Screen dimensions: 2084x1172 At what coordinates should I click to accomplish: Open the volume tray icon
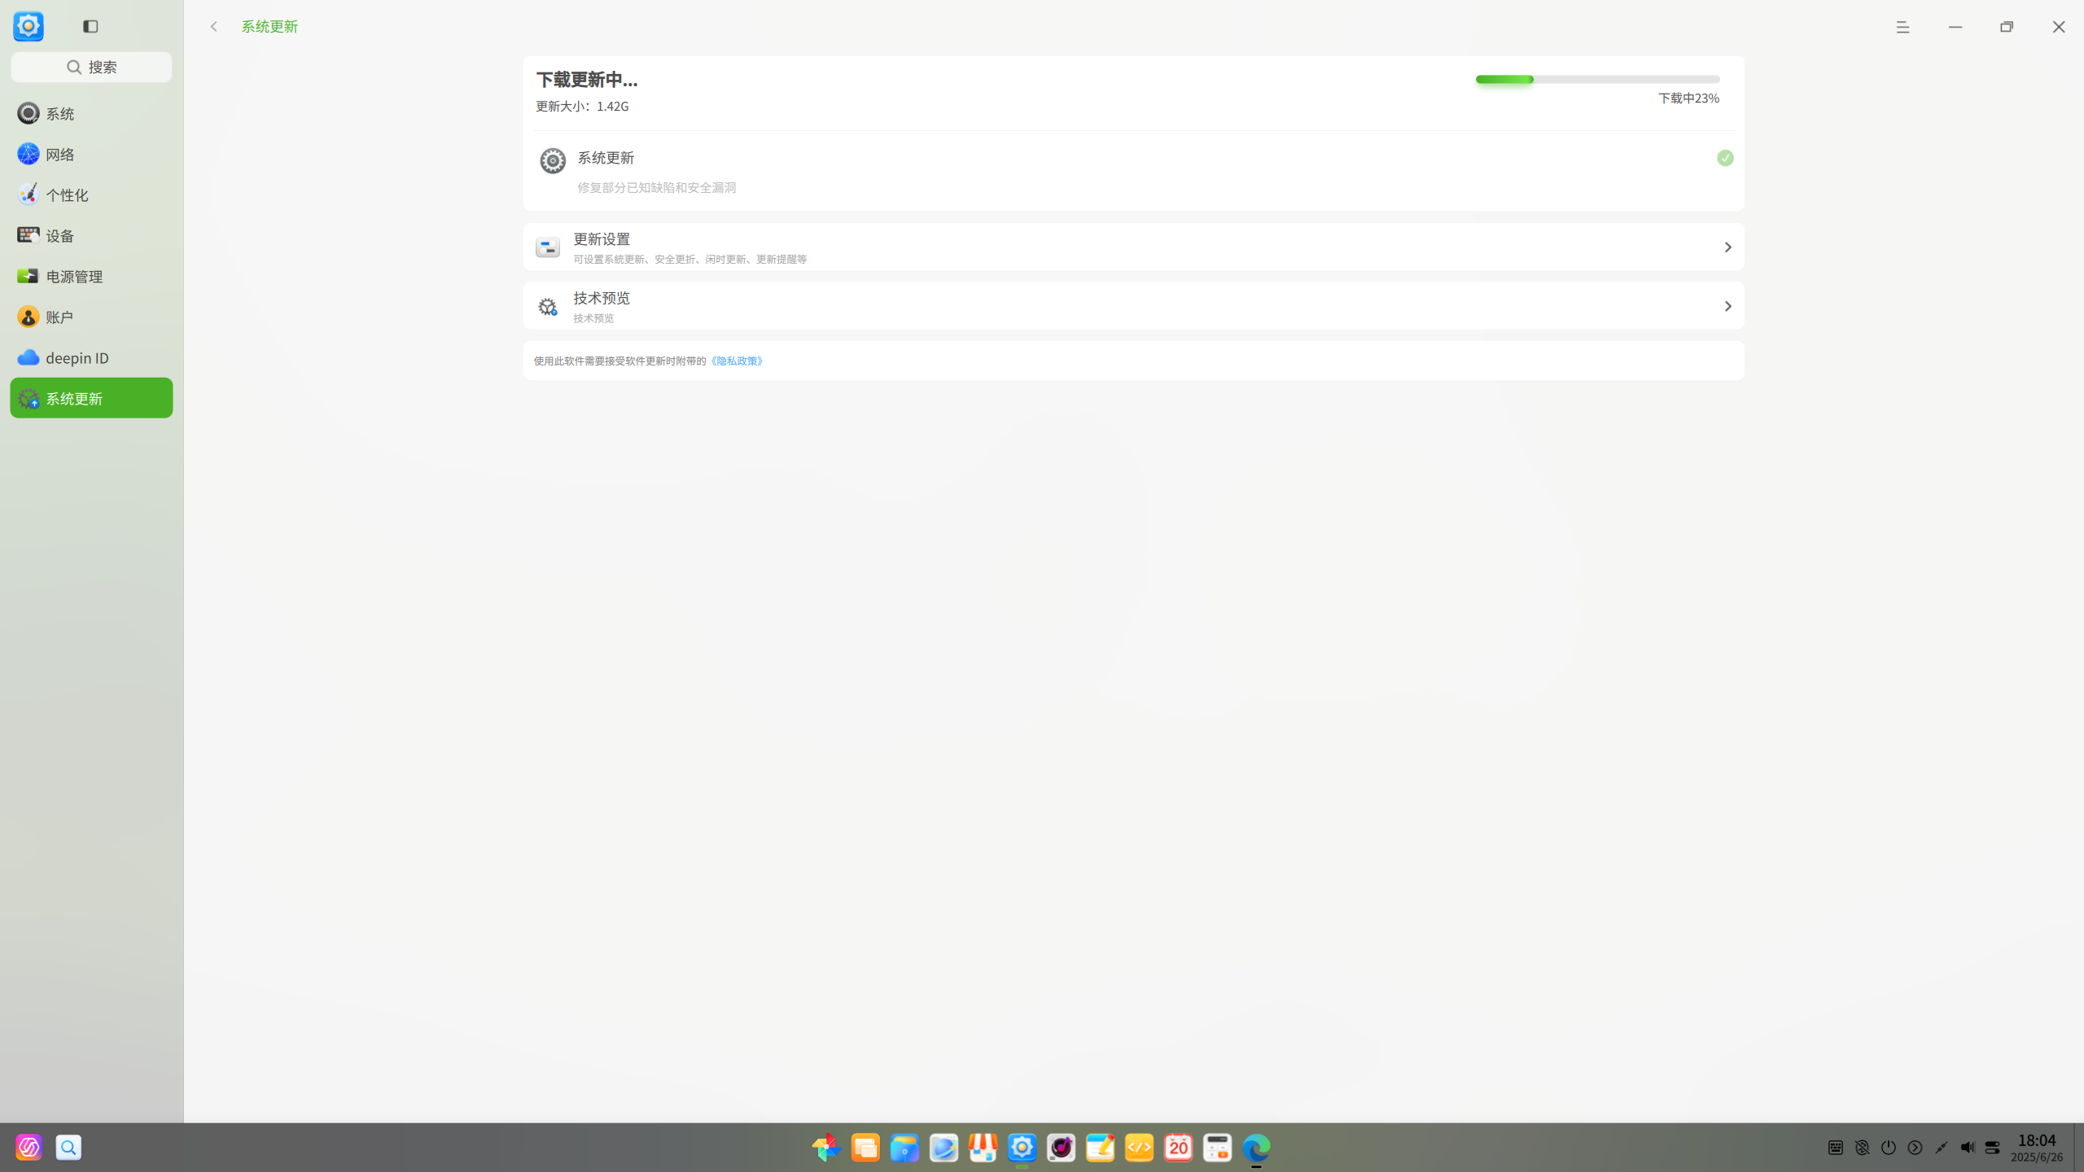1967,1148
